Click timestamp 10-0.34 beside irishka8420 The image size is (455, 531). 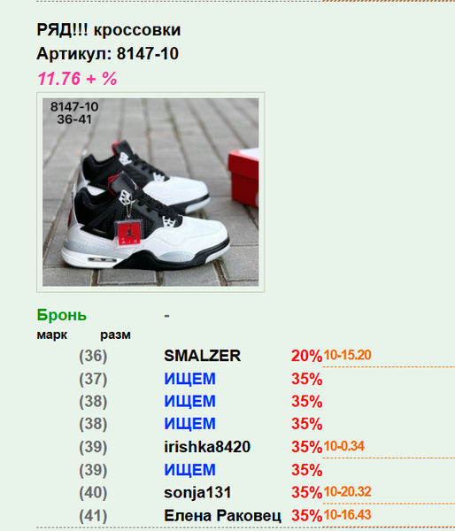click(x=343, y=446)
